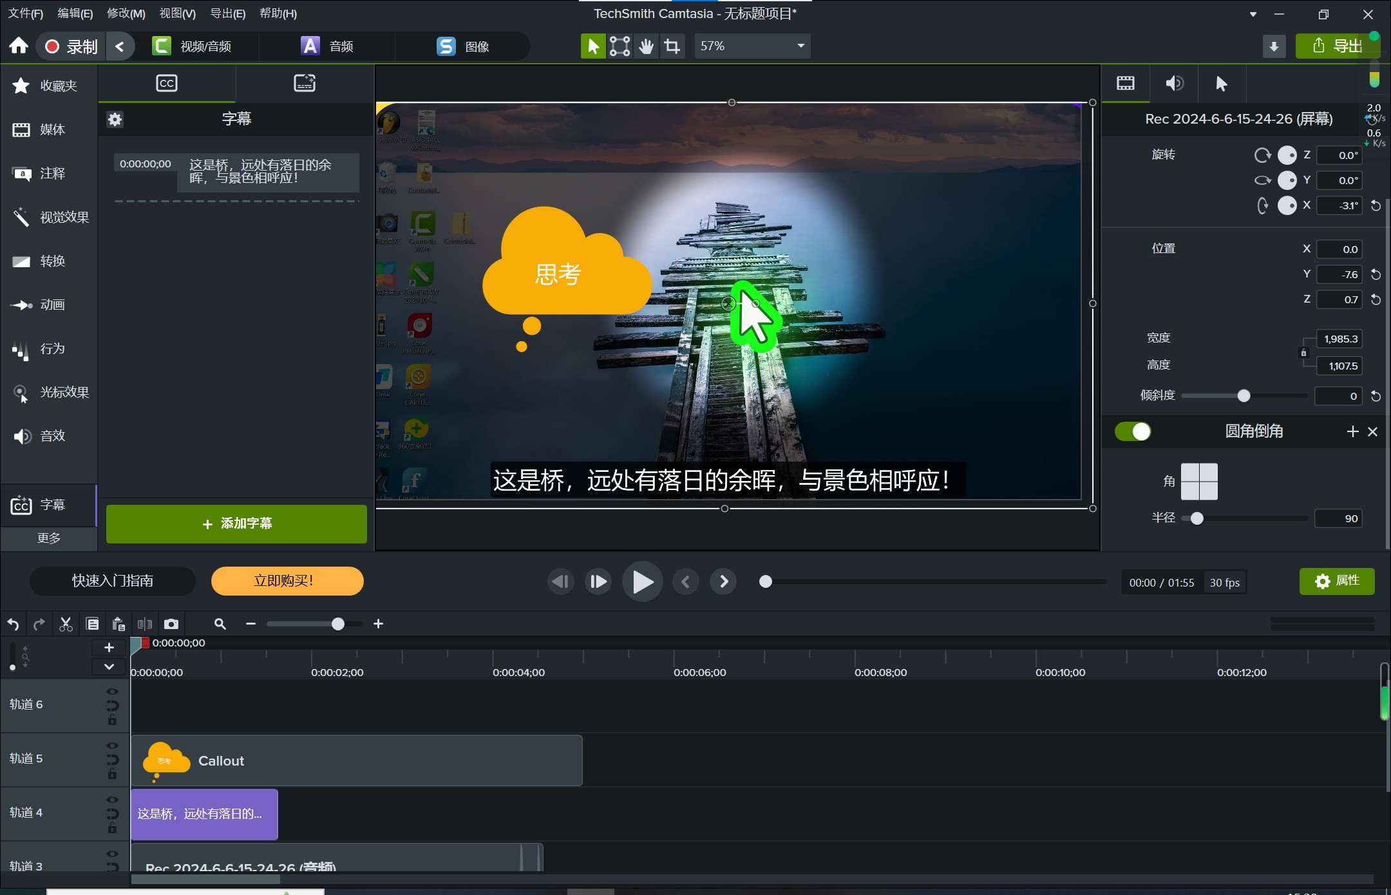The width and height of the screenshot is (1391, 895).
Task: Click the 添加字幕 button
Action: (236, 523)
